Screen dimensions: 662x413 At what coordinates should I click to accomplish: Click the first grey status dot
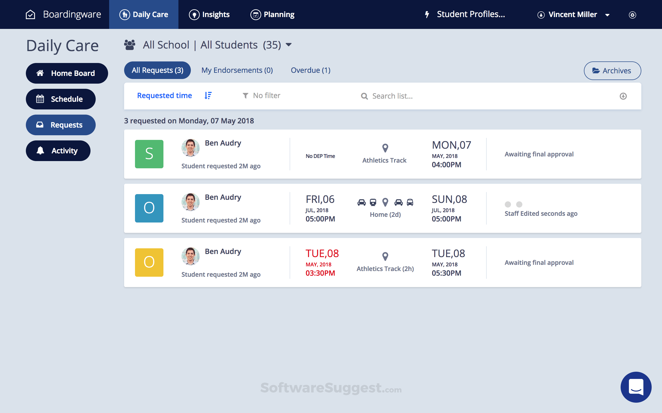[508, 204]
